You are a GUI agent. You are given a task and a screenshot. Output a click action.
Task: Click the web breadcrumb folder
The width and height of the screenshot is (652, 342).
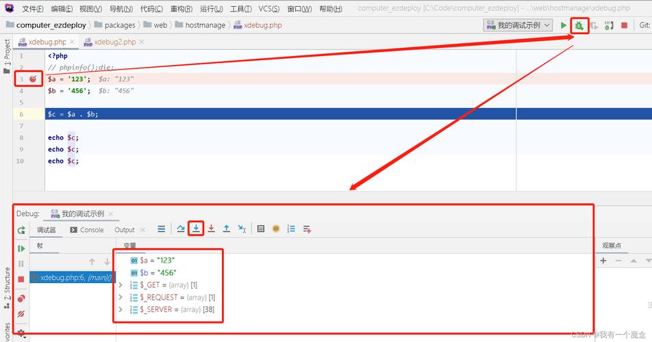155,25
